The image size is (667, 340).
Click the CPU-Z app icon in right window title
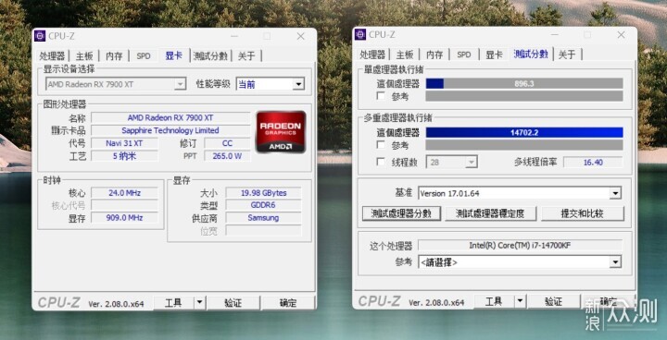[360, 34]
